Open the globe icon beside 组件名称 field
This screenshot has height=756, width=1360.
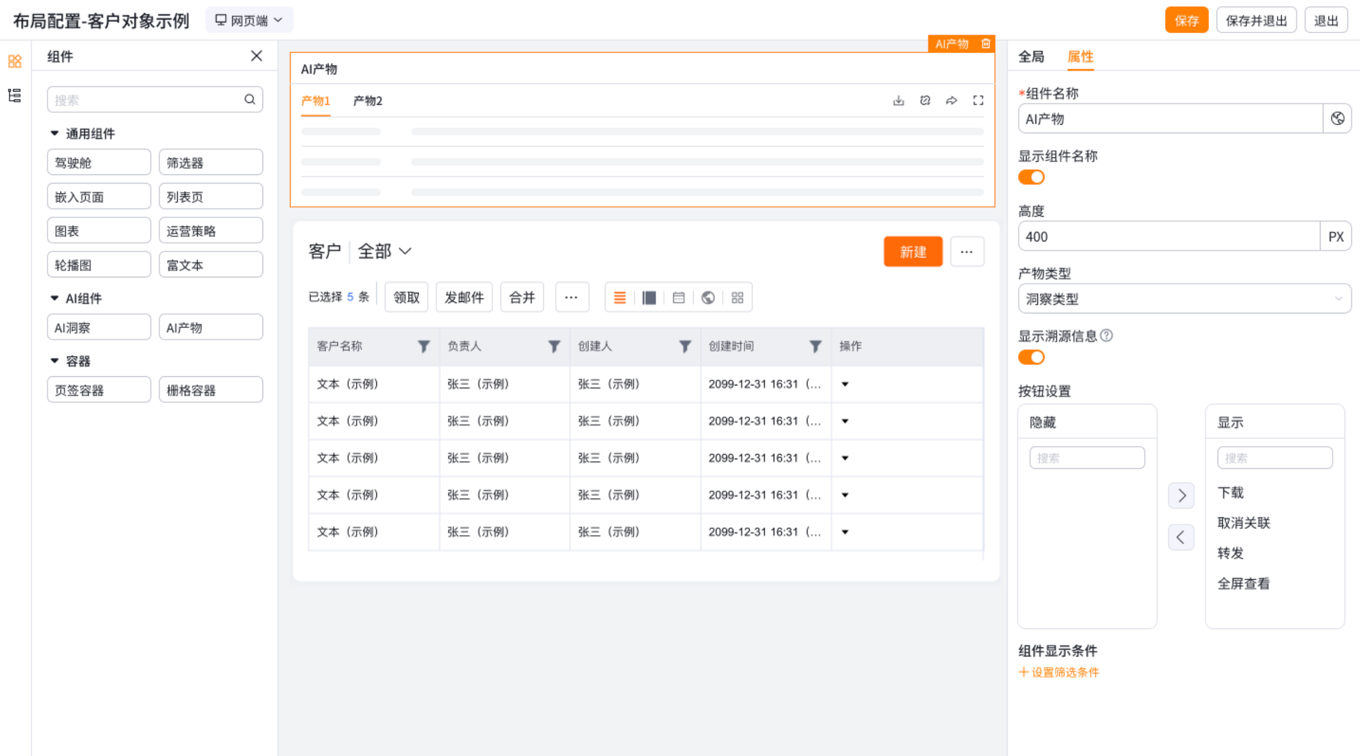1338,118
